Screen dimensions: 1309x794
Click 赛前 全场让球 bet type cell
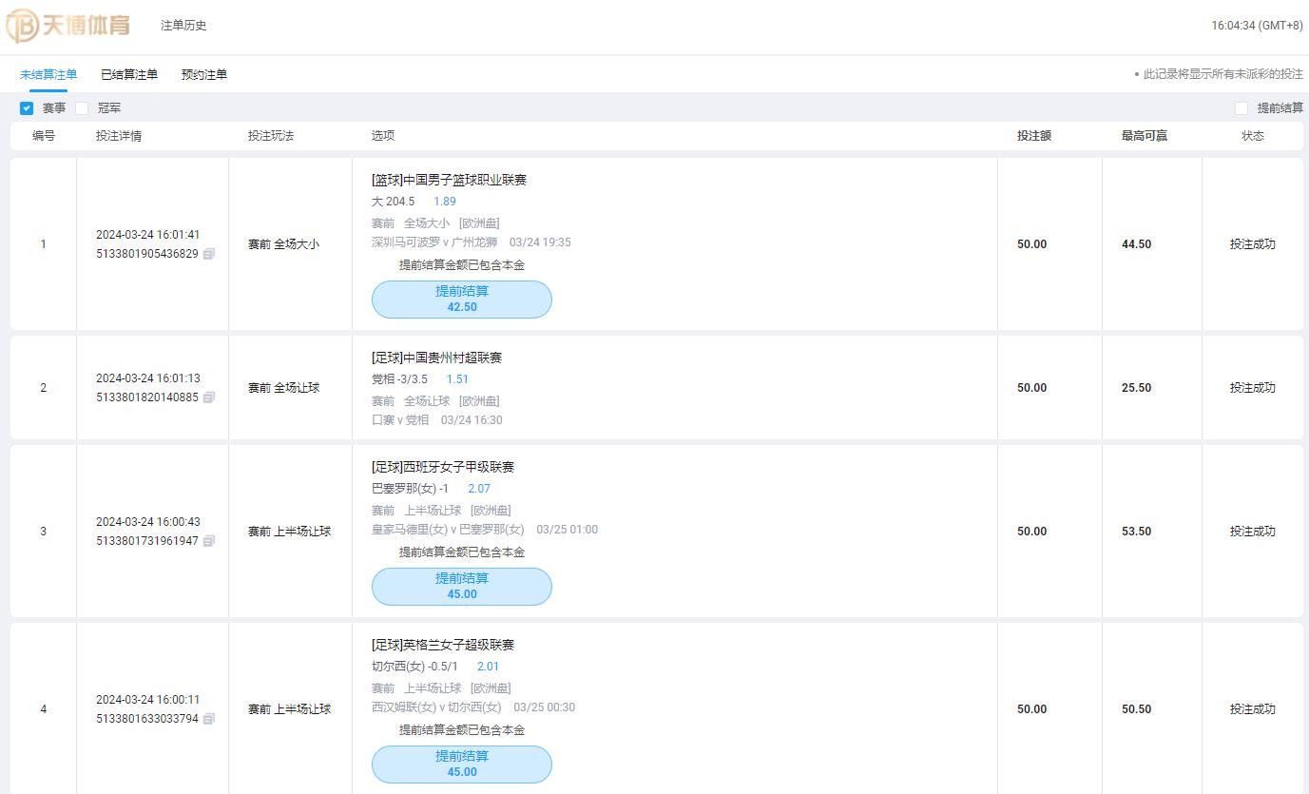click(x=283, y=388)
